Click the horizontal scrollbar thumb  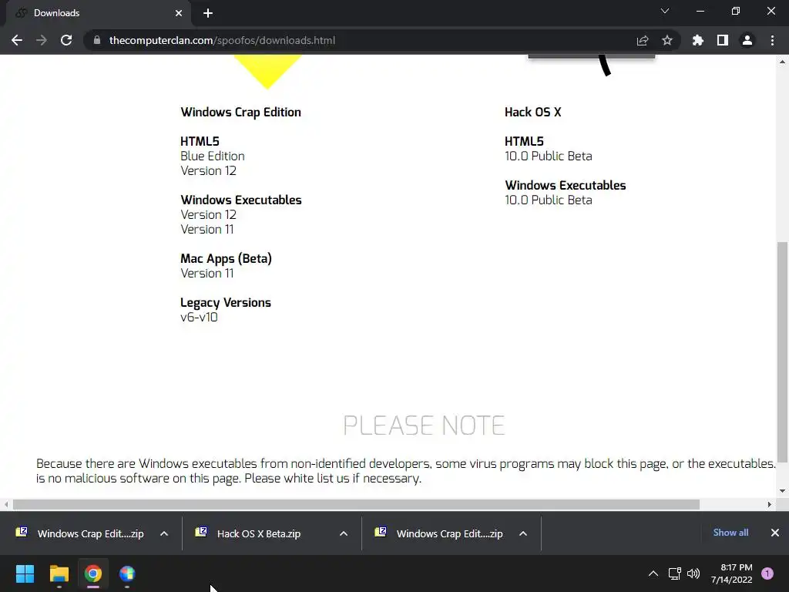tap(356, 504)
